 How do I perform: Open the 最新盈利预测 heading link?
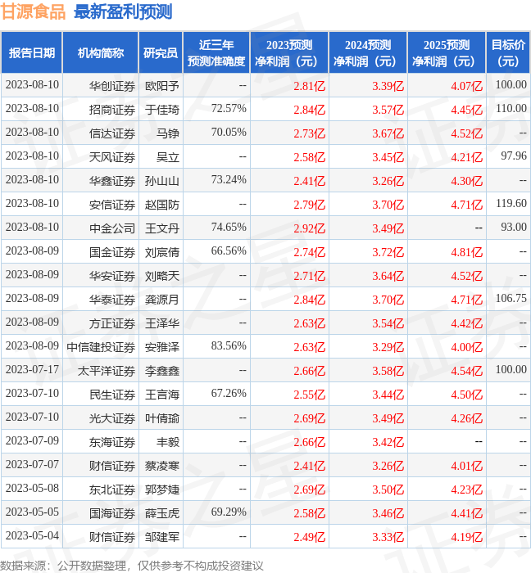(123, 11)
